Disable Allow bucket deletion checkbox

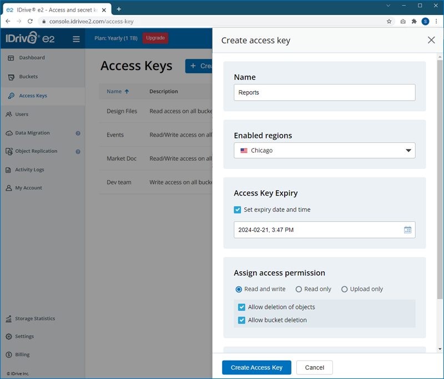(241, 320)
